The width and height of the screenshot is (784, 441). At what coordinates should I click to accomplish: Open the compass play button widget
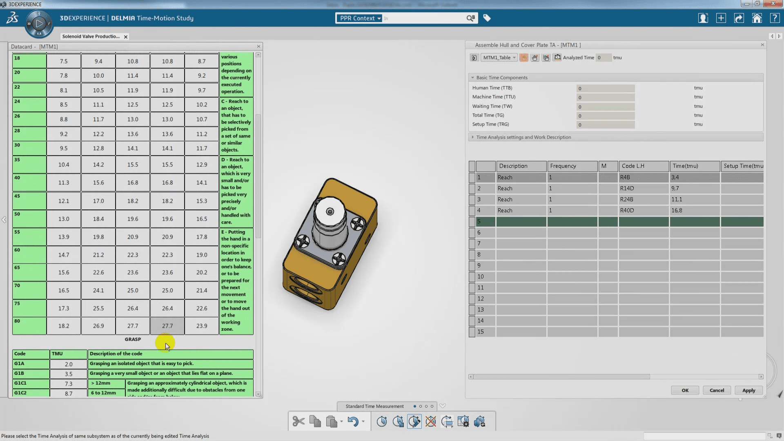tap(39, 24)
